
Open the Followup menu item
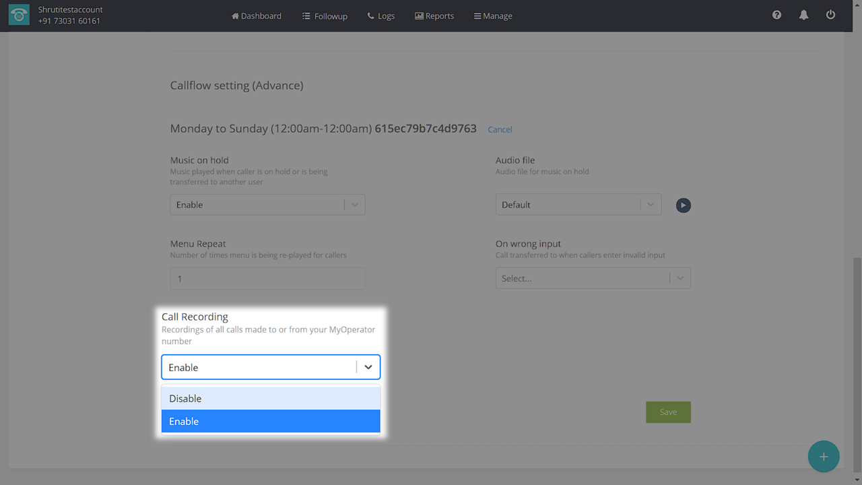point(325,16)
